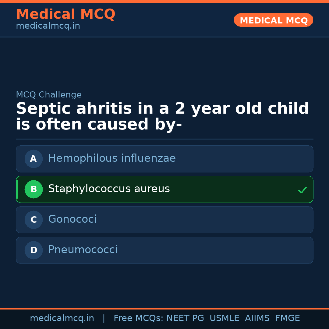This screenshot has width=329, height=329.
Task: Select the Pneumococci answer text
Action: pyautogui.click(x=83, y=250)
